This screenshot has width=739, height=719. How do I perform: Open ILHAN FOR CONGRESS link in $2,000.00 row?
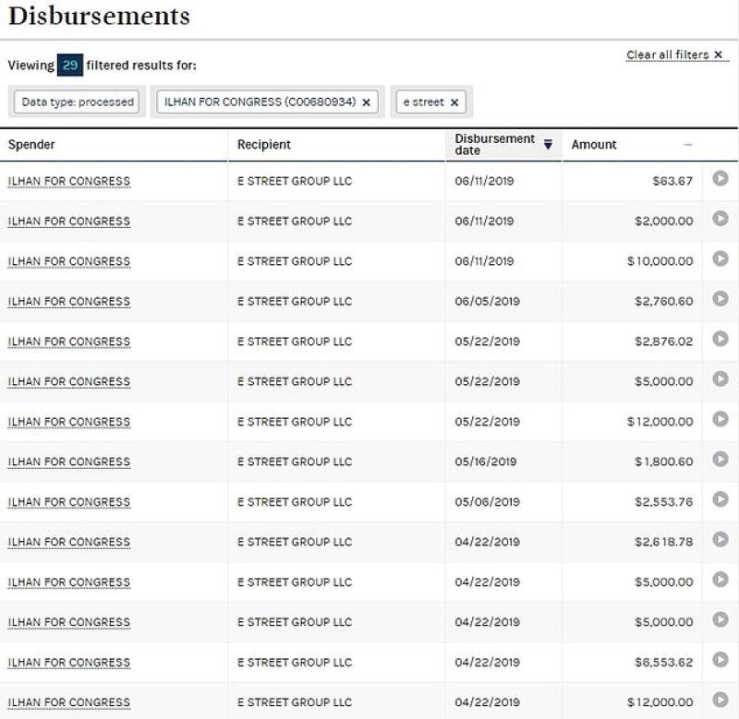point(68,222)
